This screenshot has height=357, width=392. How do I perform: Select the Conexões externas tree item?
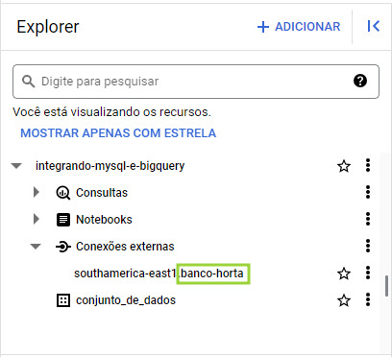coord(125,247)
